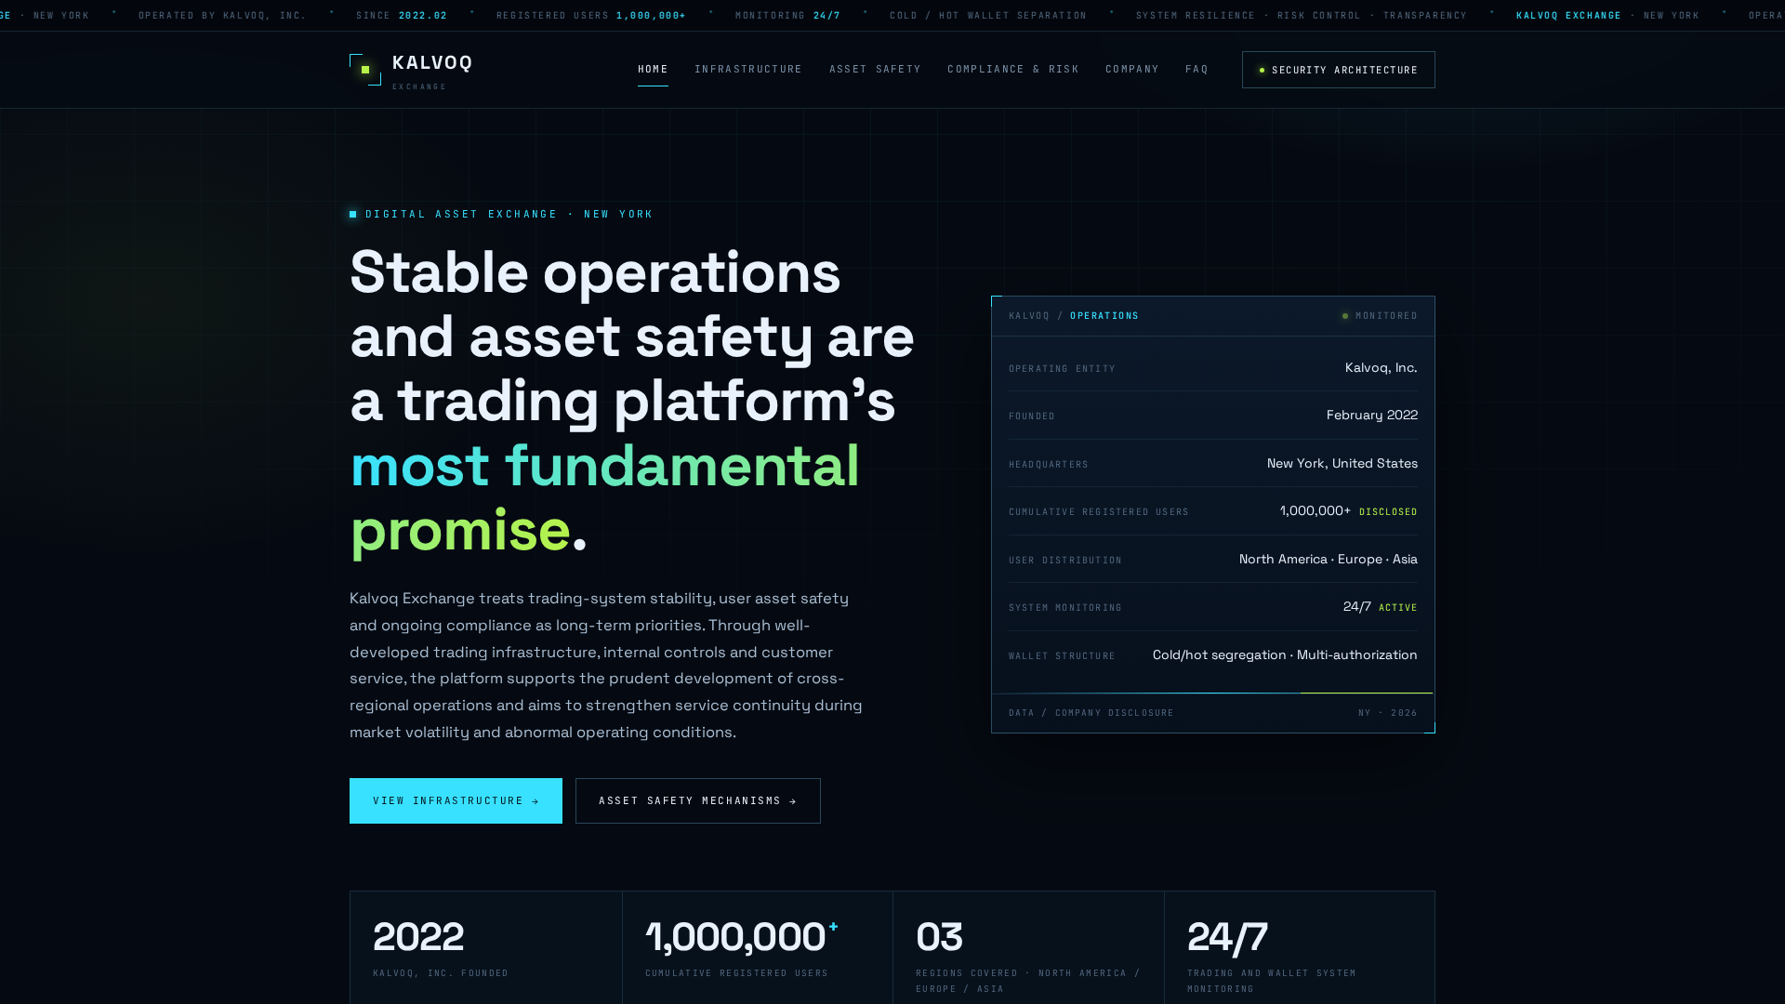The image size is (1785, 1004).
Task: Click the ACTIVE tag beside 24/7
Action: click(x=1397, y=608)
